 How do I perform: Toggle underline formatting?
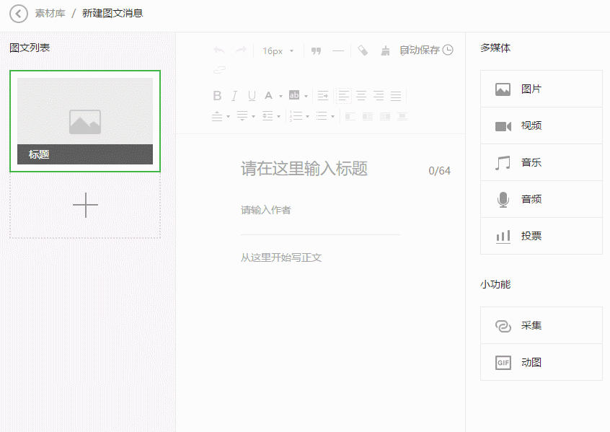point(252,95)
